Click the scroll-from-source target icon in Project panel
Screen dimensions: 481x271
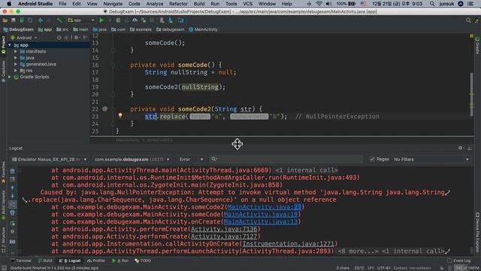tap(59, 38)
